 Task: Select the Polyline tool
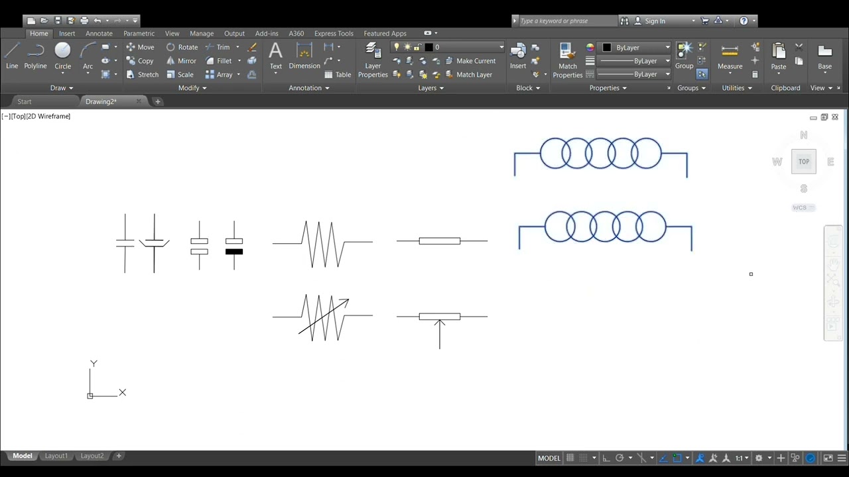[x=35, y=56]
